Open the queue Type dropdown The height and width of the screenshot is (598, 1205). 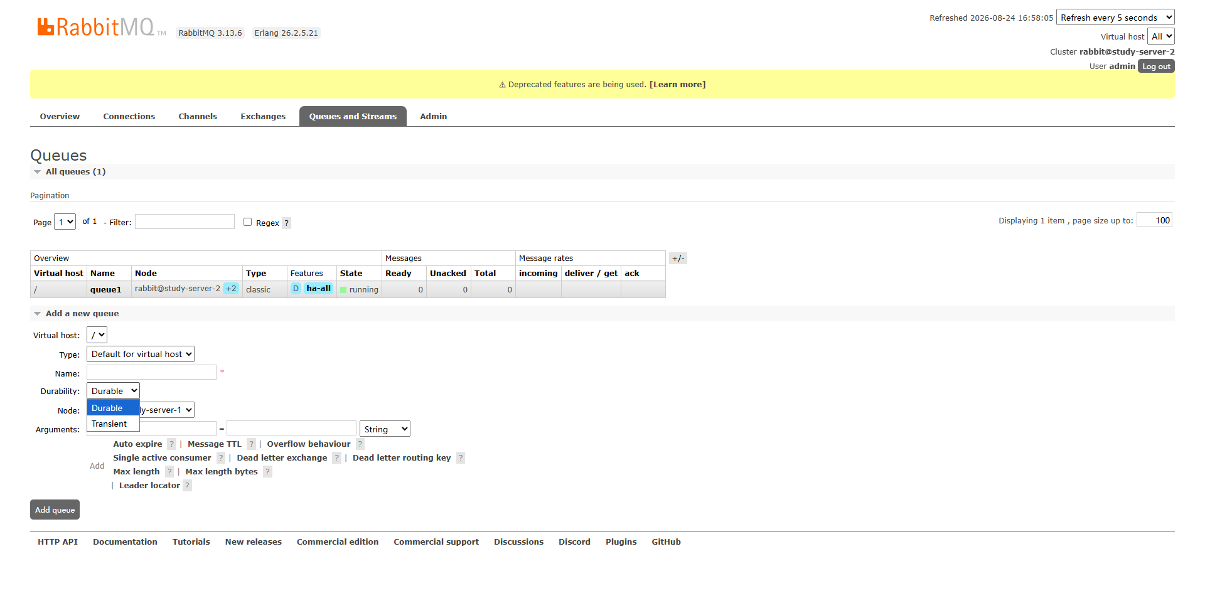pyautogui.click(x=141, y=354)
